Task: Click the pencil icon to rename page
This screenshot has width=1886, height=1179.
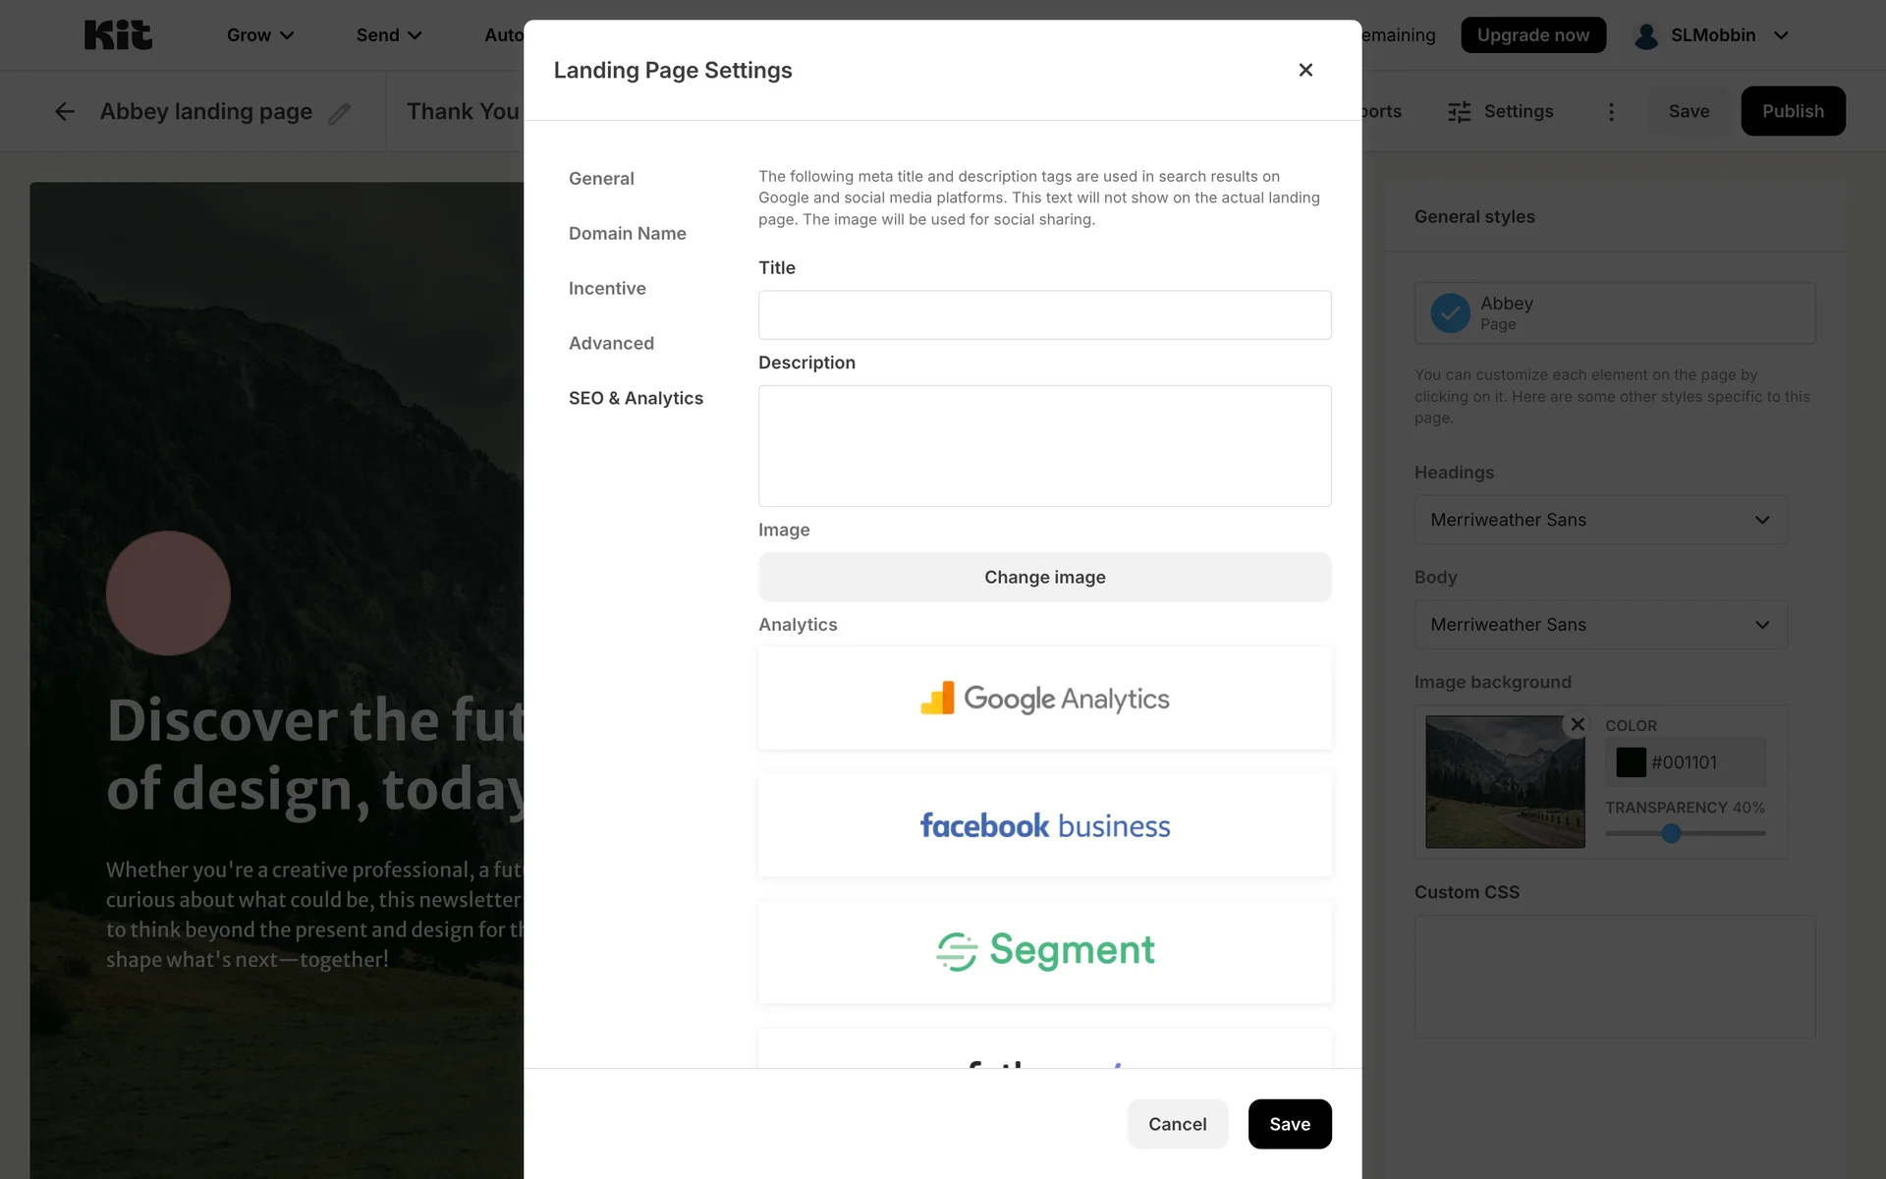Action: pyautogui.click(x=339, y=113)
